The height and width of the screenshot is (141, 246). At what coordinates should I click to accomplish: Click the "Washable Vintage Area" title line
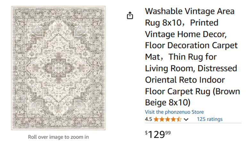(190, 11)
